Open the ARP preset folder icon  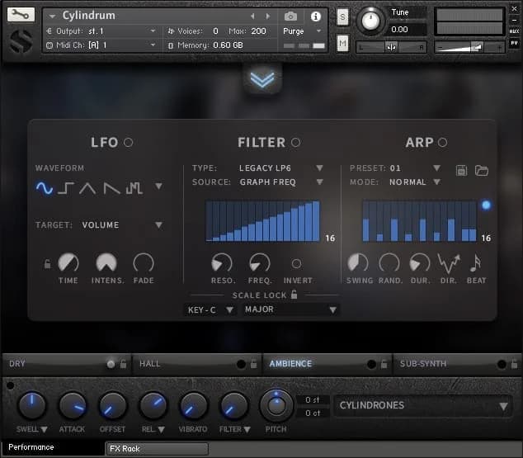tap(482, 170)
